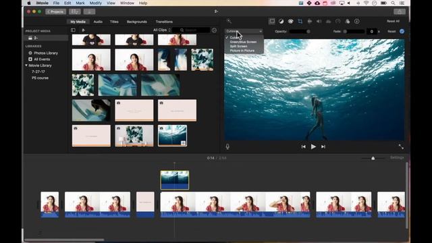Switch to the Backgrounds tab
432x243 pixels.
click(x=136, y=22)
